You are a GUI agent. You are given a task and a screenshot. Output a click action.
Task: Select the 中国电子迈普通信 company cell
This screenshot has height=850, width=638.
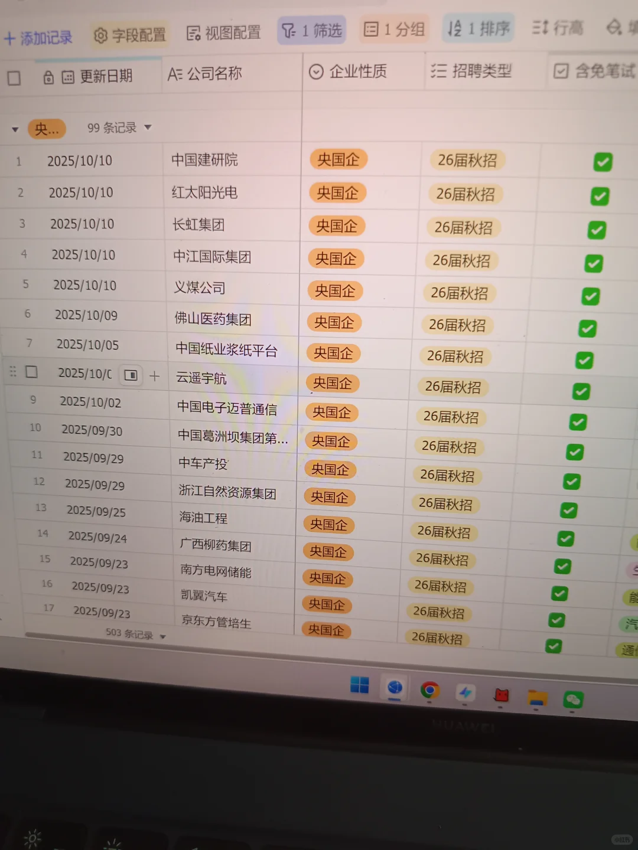pyautogui.click(x=234, y=408)
